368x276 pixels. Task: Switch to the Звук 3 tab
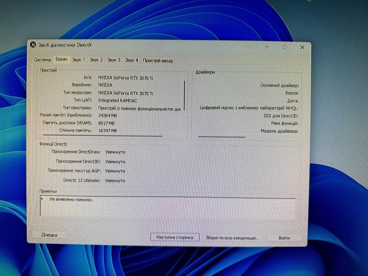(114, 60)
